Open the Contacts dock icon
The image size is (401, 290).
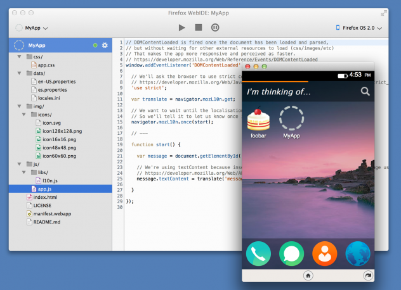pyautogui.click(x=324, y=254)
